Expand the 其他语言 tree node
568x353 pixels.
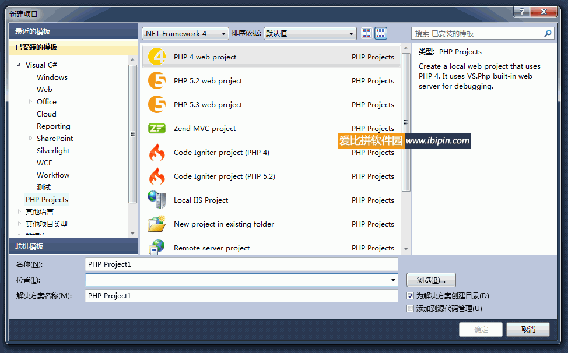[x=19, y=211]
